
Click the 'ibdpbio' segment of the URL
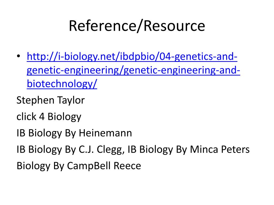coord(138,57)
